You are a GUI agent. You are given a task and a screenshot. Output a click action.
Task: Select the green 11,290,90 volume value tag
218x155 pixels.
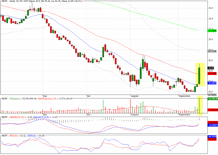tap(213, 99)
